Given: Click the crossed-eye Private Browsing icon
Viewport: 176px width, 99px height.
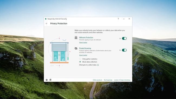Looking at the screenshot, I should click(x=76, y=48).
